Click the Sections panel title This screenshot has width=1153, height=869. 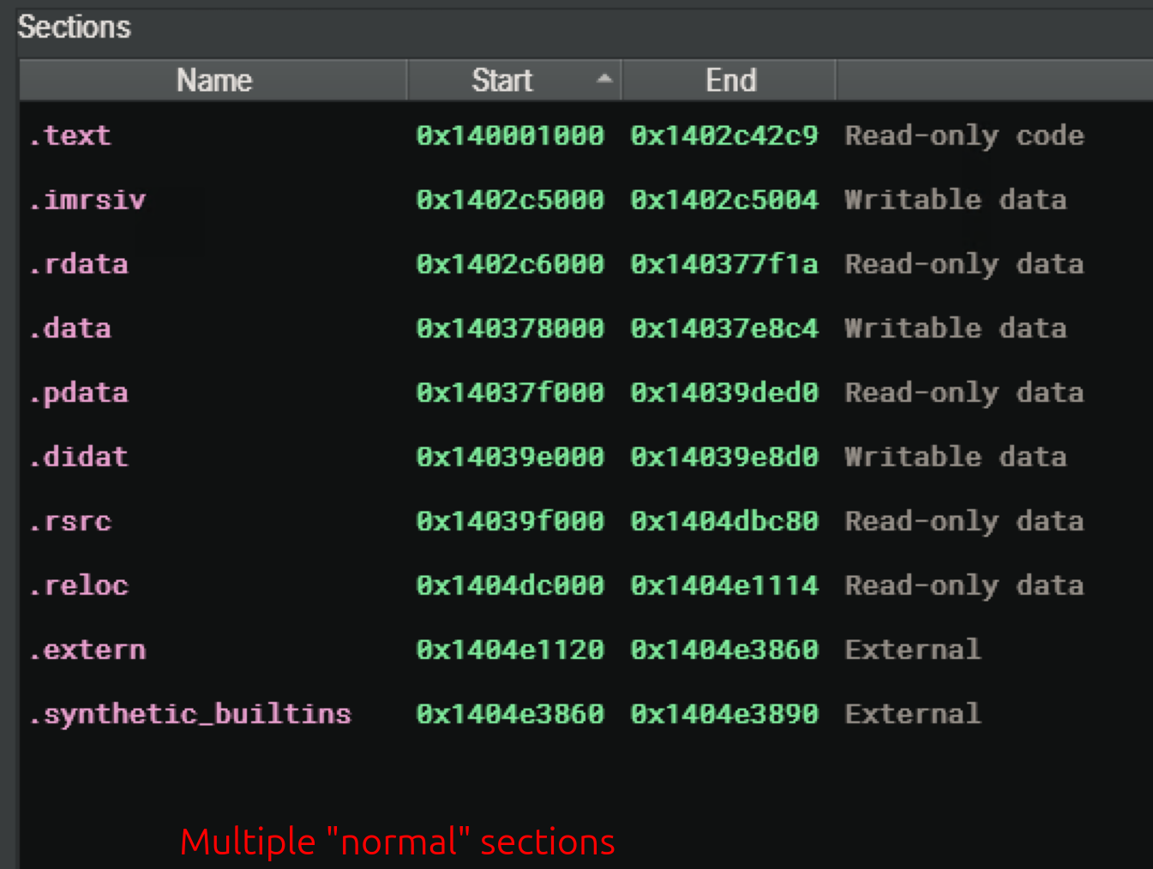(x=75, y=27)
